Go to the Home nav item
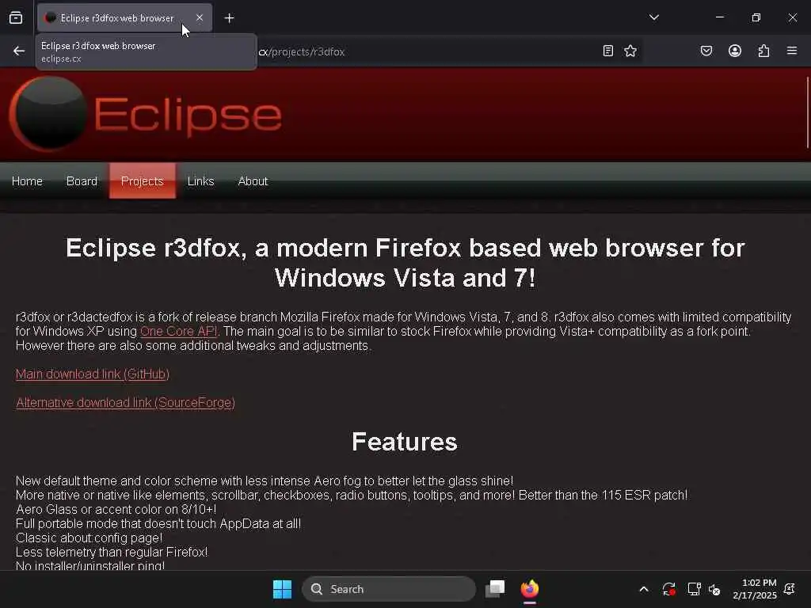 tap(27, 181)
